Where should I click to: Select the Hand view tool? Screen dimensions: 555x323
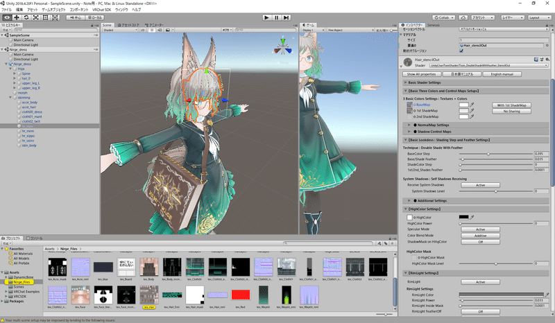point(7,17)
